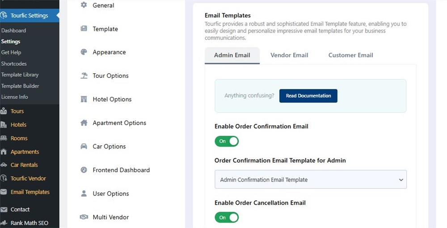Switch to the Customer Email tab

(350, 55)
